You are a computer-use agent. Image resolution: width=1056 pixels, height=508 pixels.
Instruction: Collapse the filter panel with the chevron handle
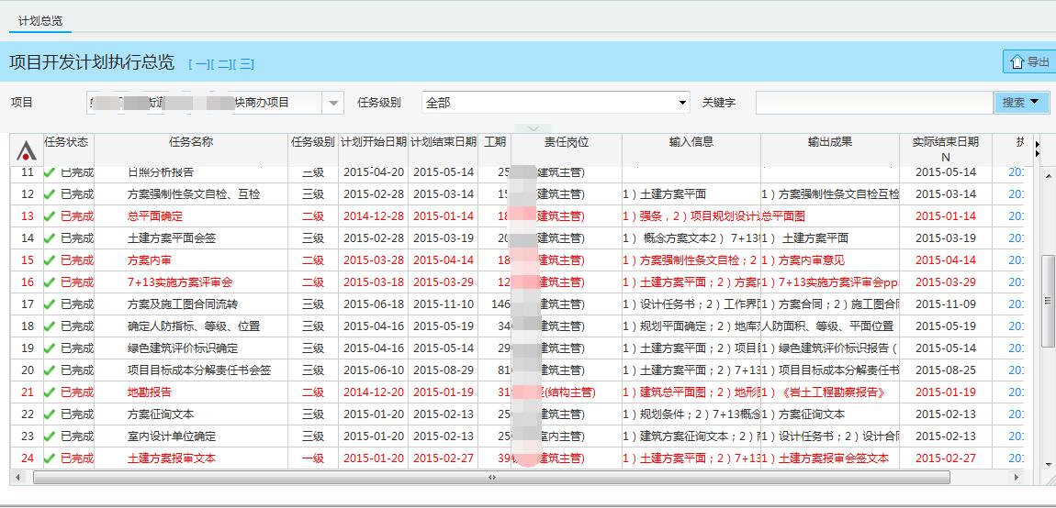click(533, 128)
